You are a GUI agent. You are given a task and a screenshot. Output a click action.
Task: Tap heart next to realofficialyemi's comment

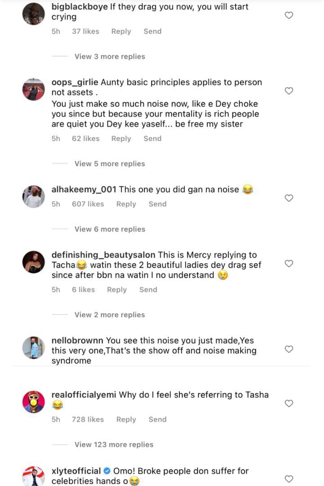pyautogui.click(x=289, y=404)
